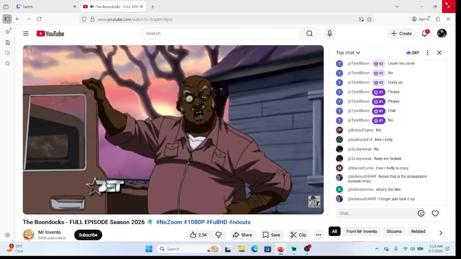The width and height of the screenshot is (461, 259).
Task: Send a heart reaction in chat
Action: 435,213
